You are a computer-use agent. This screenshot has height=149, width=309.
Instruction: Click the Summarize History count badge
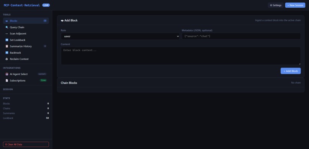point(45,46)
